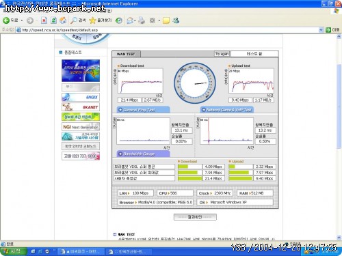Open the Bandwidth Gauge tab
The height and width of the screenshot is (256, 342).
click(143, 154)
